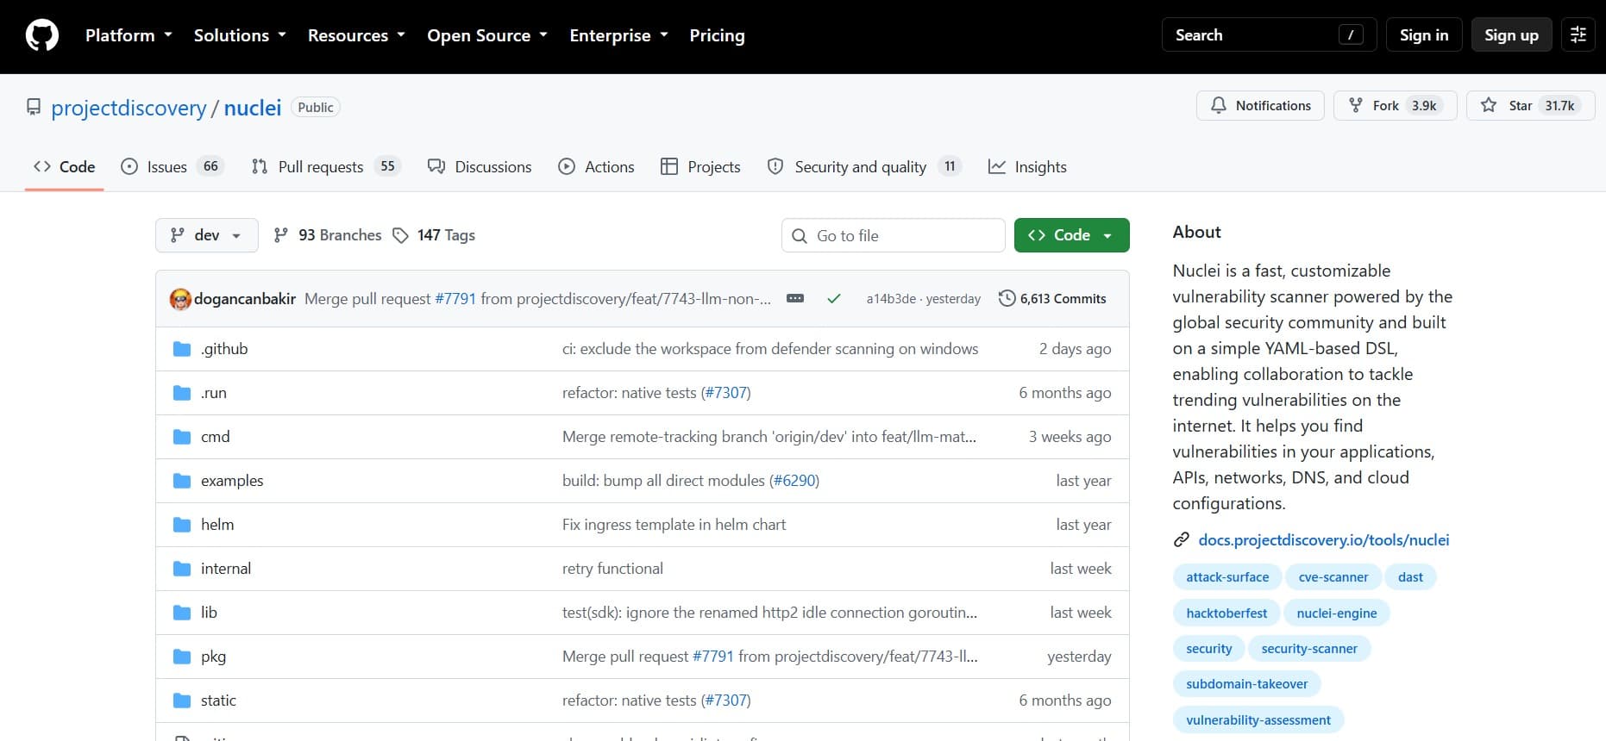Click the Sign in button
1606x741 pixels.
[1424, 34]
